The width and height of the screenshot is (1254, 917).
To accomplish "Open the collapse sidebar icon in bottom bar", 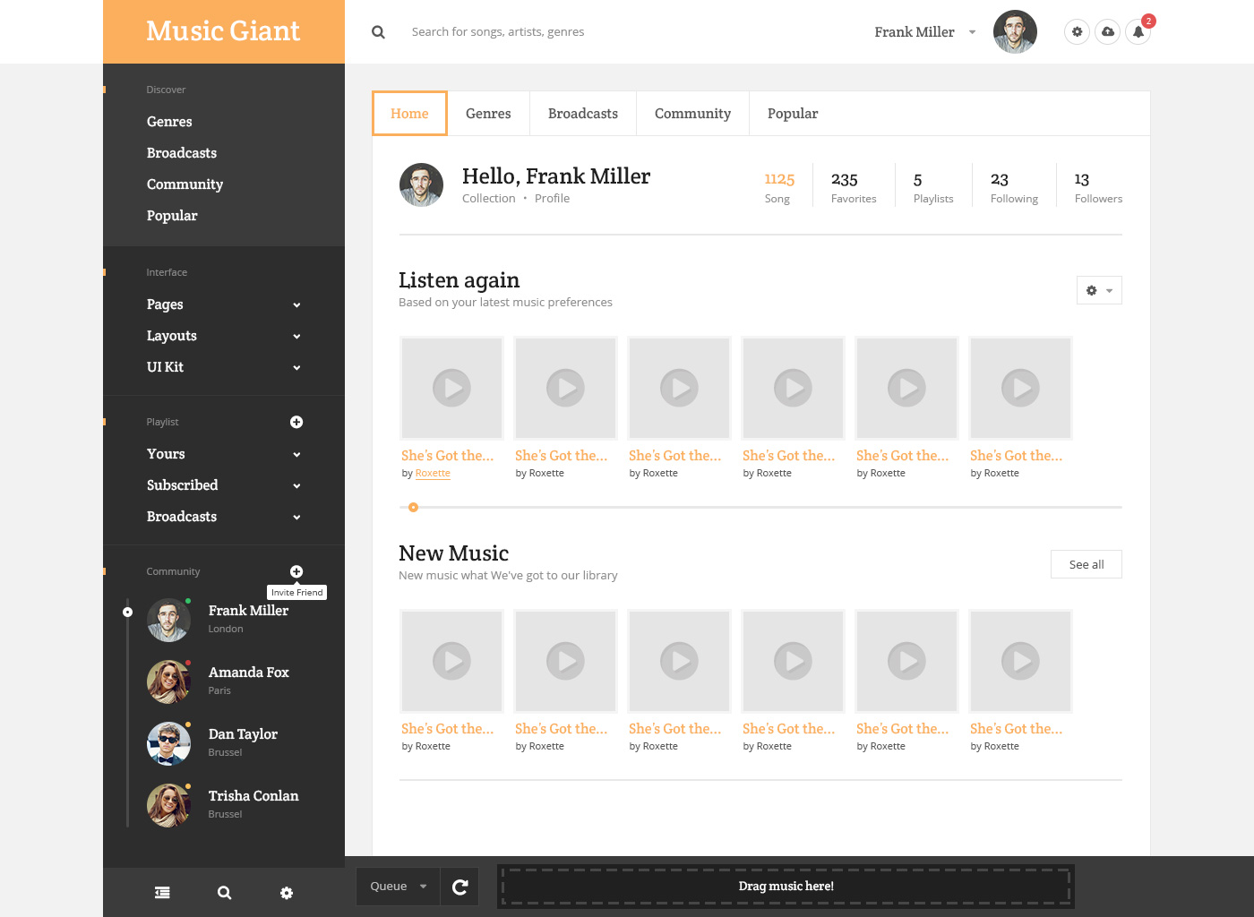I will pos(162,892).
